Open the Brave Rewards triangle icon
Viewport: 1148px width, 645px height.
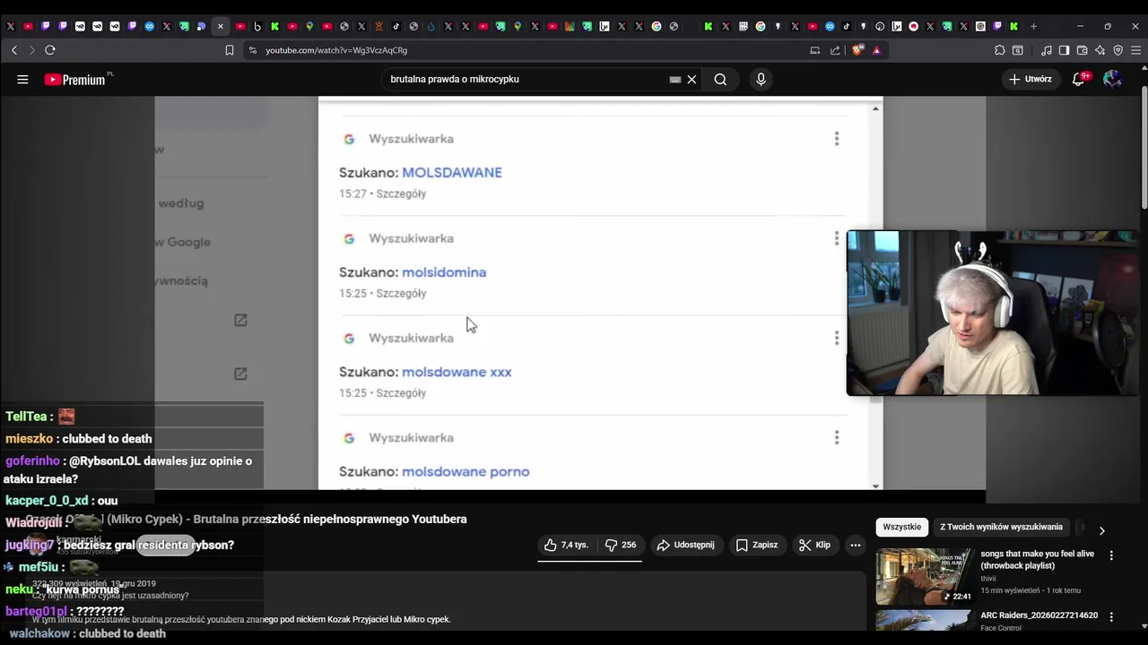tap(876, 50)
